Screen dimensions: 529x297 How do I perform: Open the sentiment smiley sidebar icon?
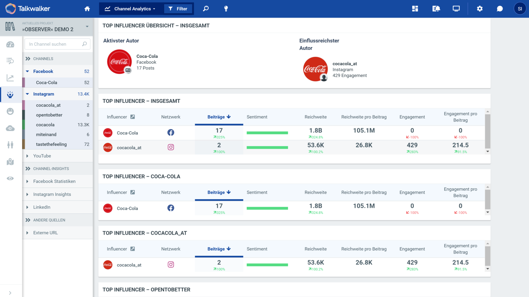click(x=10, y=111)
